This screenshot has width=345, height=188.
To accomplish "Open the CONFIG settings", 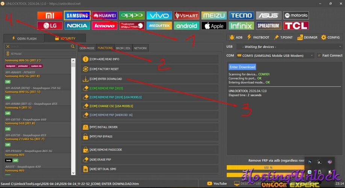I will click(x=330, y=38).
